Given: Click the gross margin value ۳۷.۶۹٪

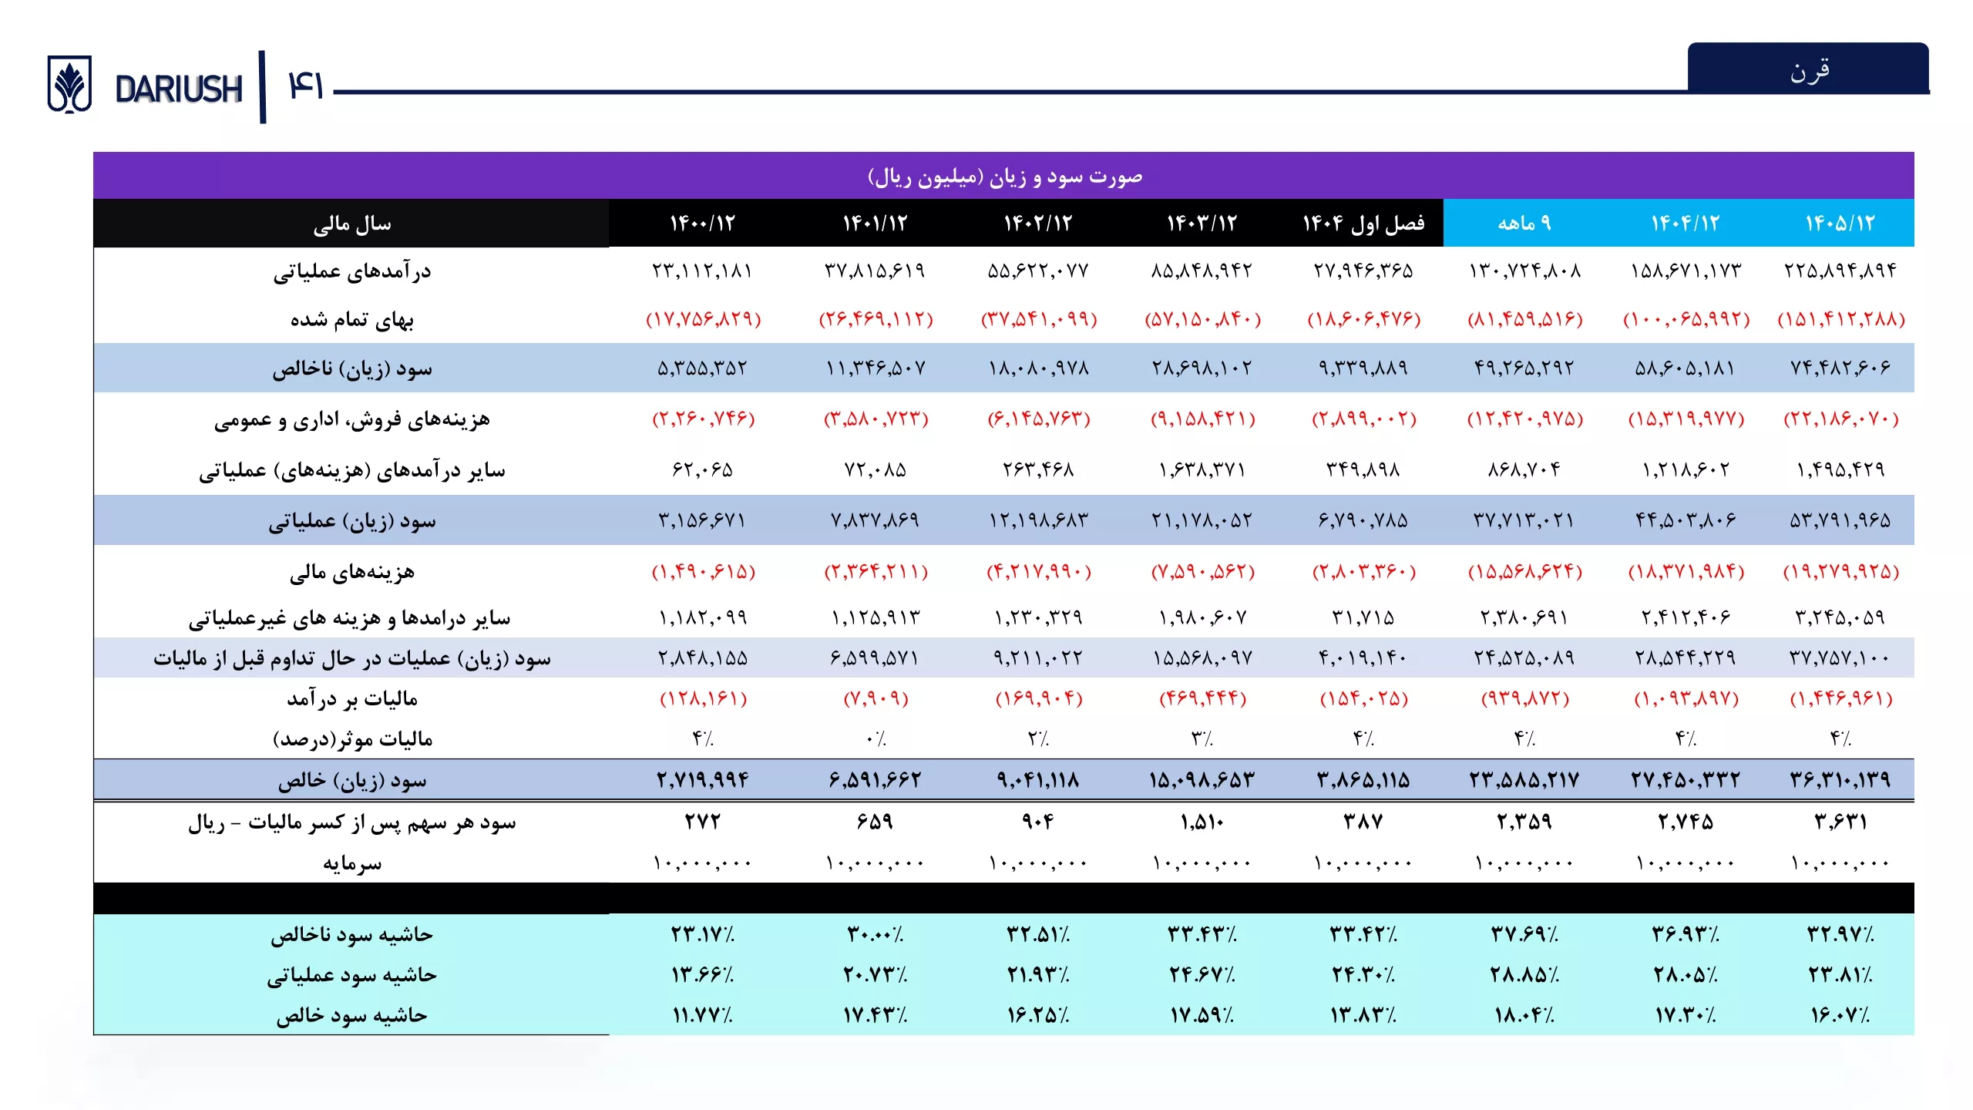Looking at the screenshot, I should pos(1524,934).
